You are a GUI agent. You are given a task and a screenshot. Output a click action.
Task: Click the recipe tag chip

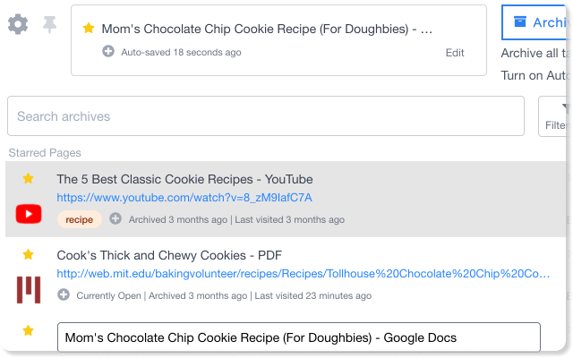(x=80, y=219)
